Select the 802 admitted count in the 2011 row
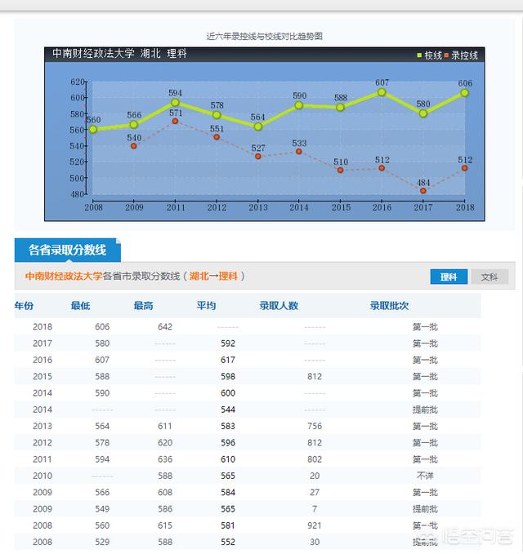523x554 pixels. [x=315, y=459]
